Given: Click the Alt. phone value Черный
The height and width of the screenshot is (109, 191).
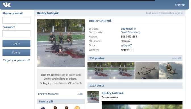Looking at the screenshot, I should point(126,41).
